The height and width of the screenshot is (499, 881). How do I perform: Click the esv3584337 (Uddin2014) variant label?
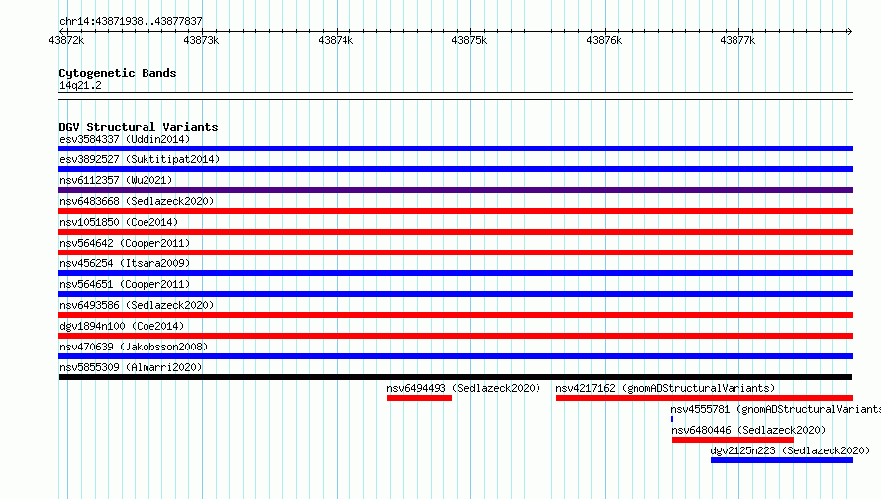[125, 139]
